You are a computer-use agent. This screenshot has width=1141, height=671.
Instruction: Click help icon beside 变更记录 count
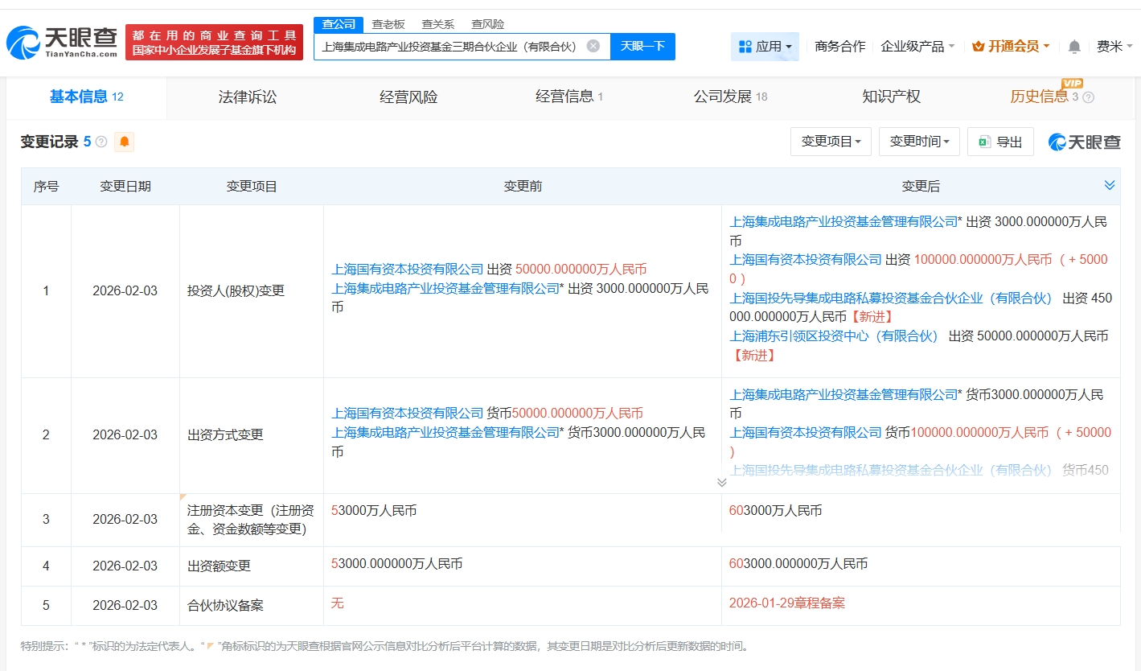pos(101,142)
